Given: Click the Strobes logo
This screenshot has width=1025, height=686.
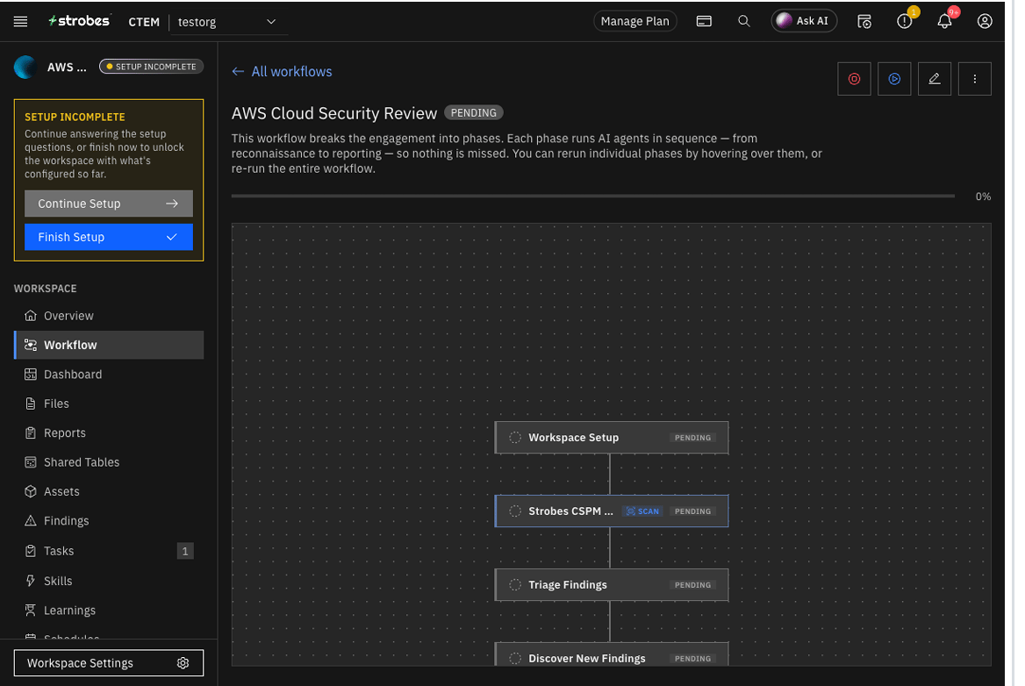Looking at the screenshot, I should click(x=79, y=21).
